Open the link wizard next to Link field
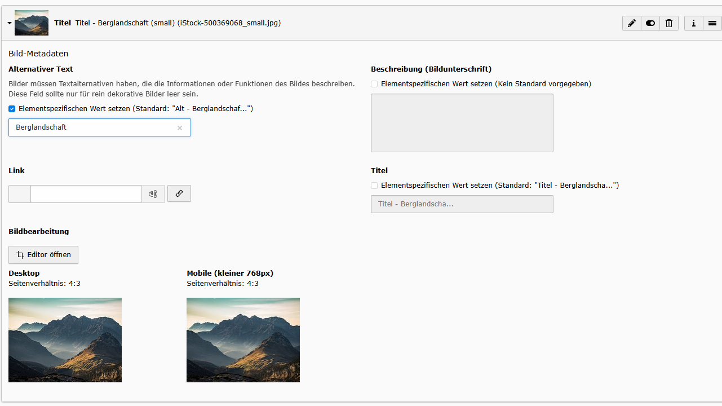722x406 pixels. tap(179, 193)
